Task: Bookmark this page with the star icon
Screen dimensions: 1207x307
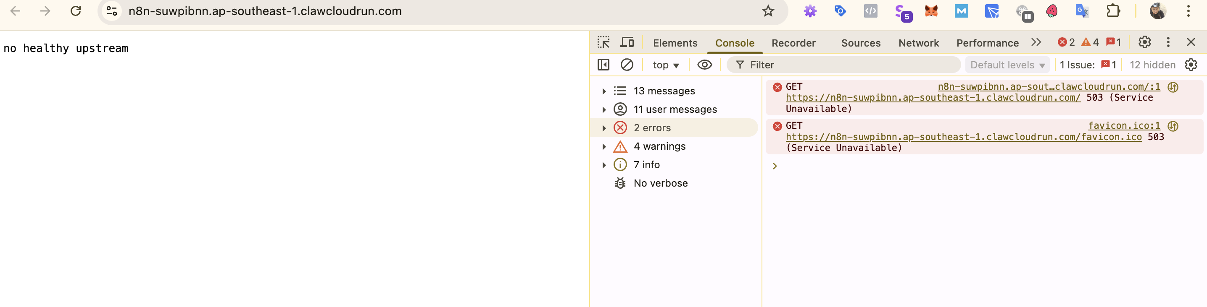Action: click(x=768, y=11)
